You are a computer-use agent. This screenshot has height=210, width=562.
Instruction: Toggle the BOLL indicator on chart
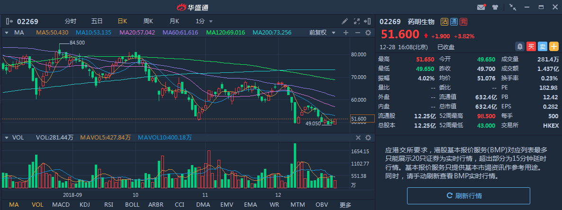click(x=132, y=205)
